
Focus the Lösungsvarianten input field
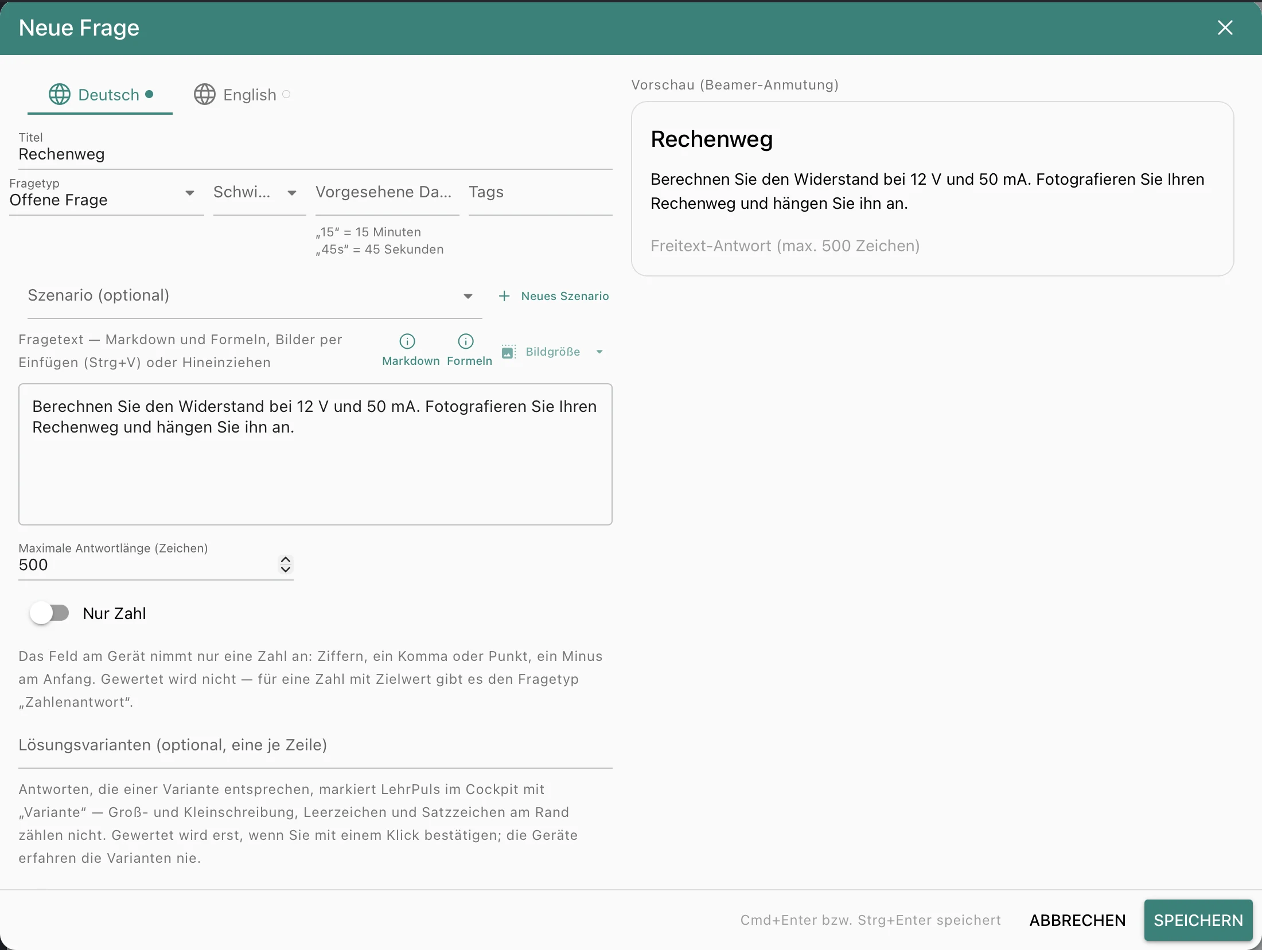(315, 746)
